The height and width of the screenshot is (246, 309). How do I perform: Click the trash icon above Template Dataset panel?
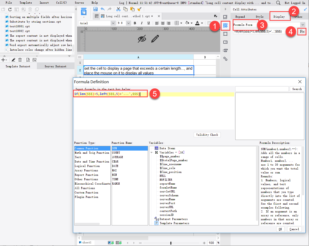coord(20,60)
